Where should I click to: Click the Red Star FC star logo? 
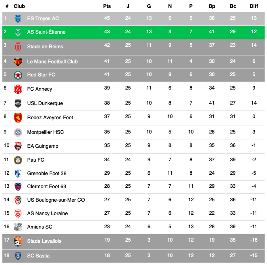18,75
